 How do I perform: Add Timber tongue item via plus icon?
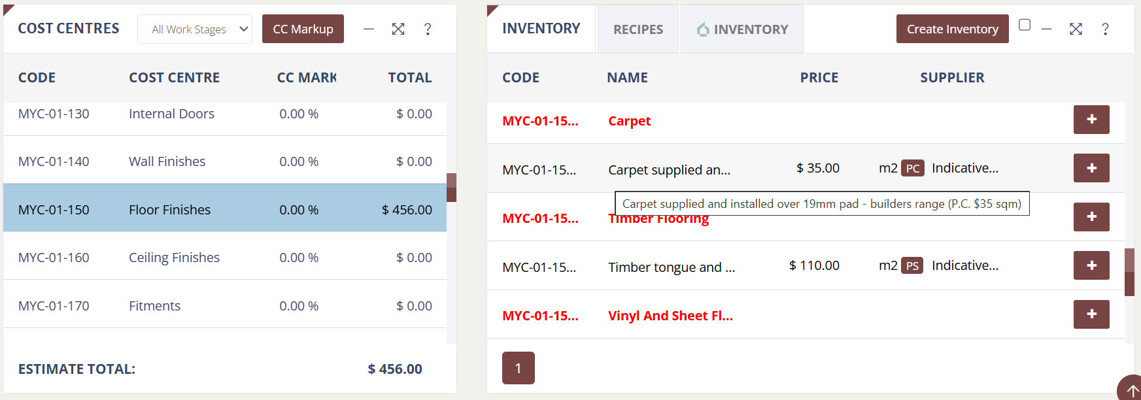(1091, 265)
